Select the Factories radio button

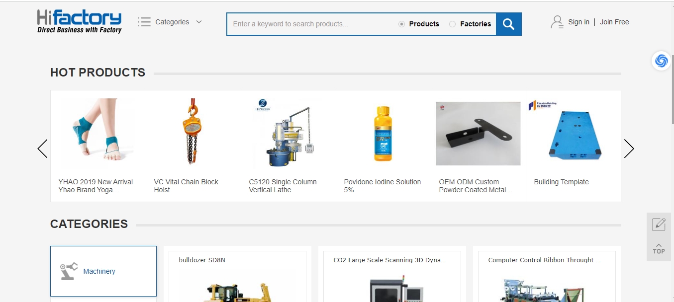(452, 24)
